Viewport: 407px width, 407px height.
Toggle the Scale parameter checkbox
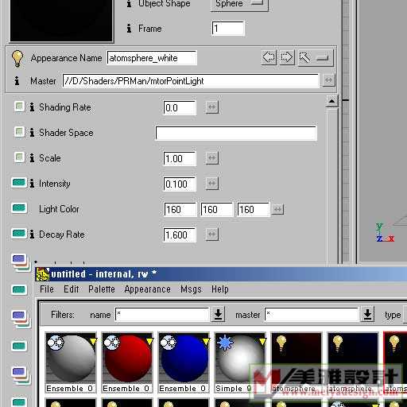pyautogui.click(x=19, y=157)
